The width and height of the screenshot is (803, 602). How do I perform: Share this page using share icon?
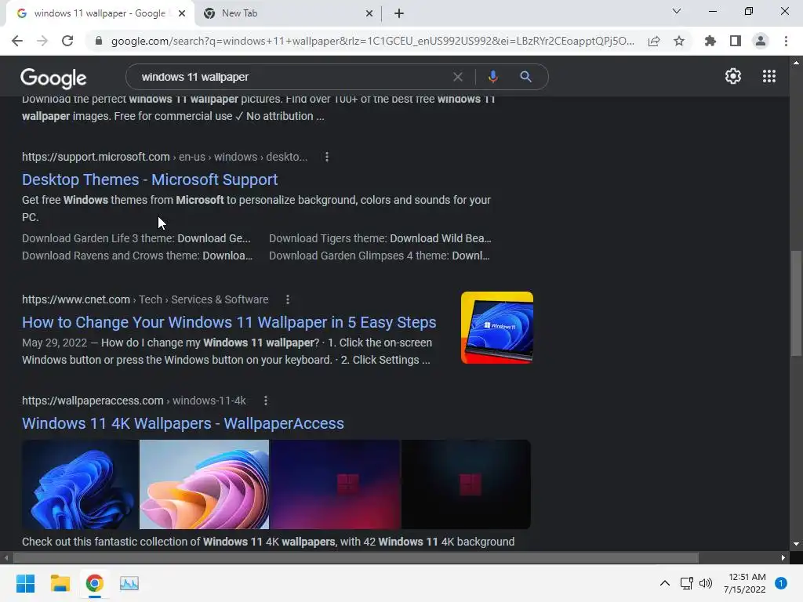(x=654, y=41)
